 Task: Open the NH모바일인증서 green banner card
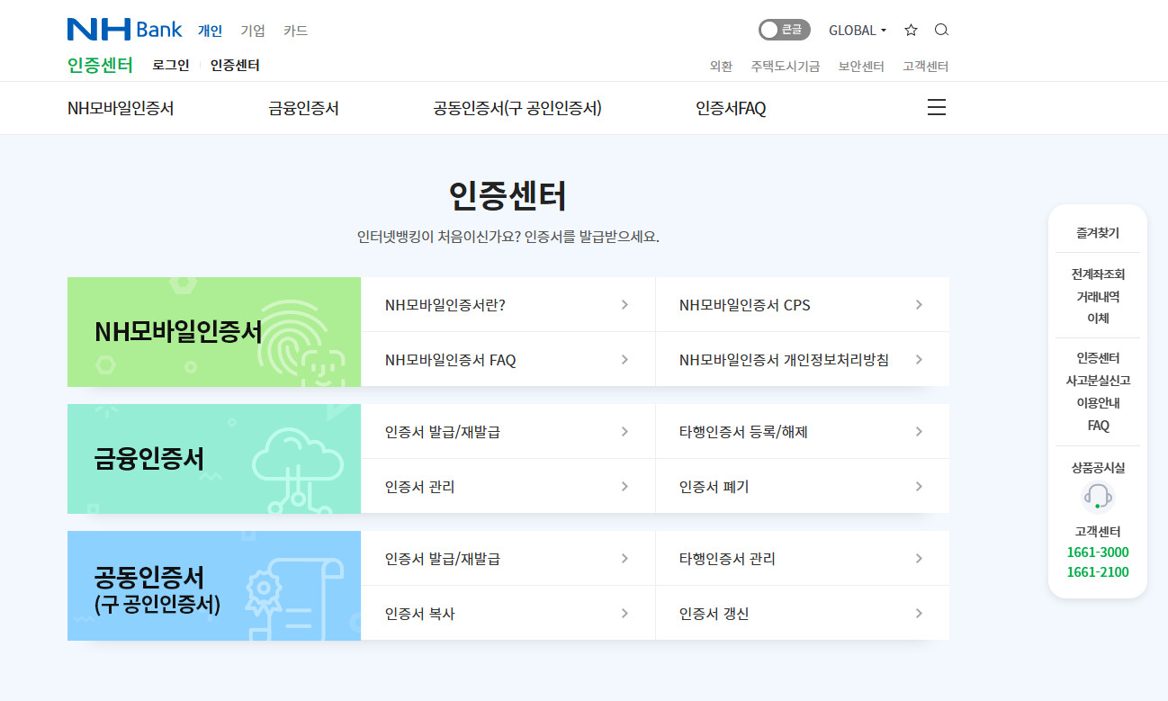214,332
